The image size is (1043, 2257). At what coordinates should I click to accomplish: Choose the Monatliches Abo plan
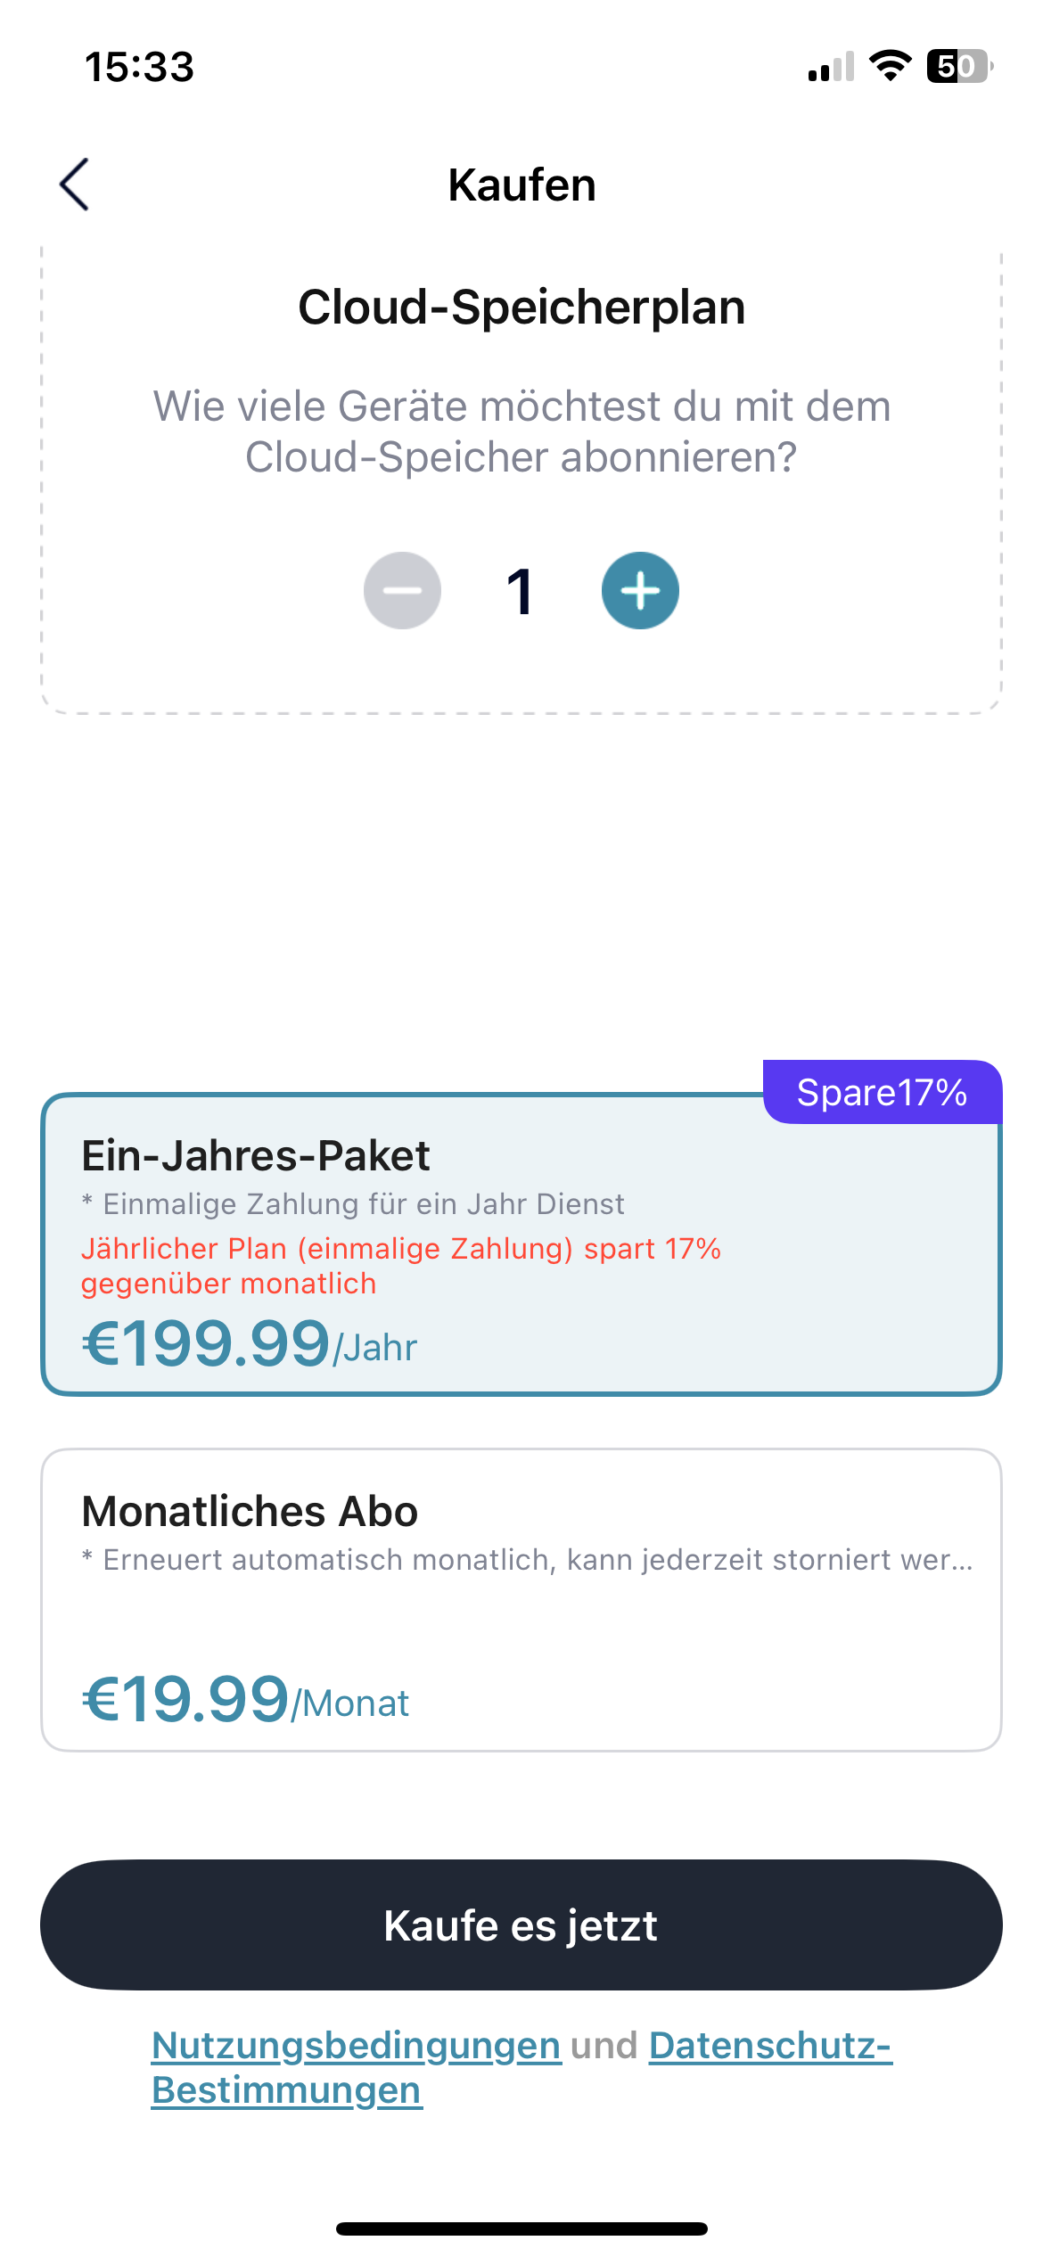pyautogui.click(x=521, y=1599)
